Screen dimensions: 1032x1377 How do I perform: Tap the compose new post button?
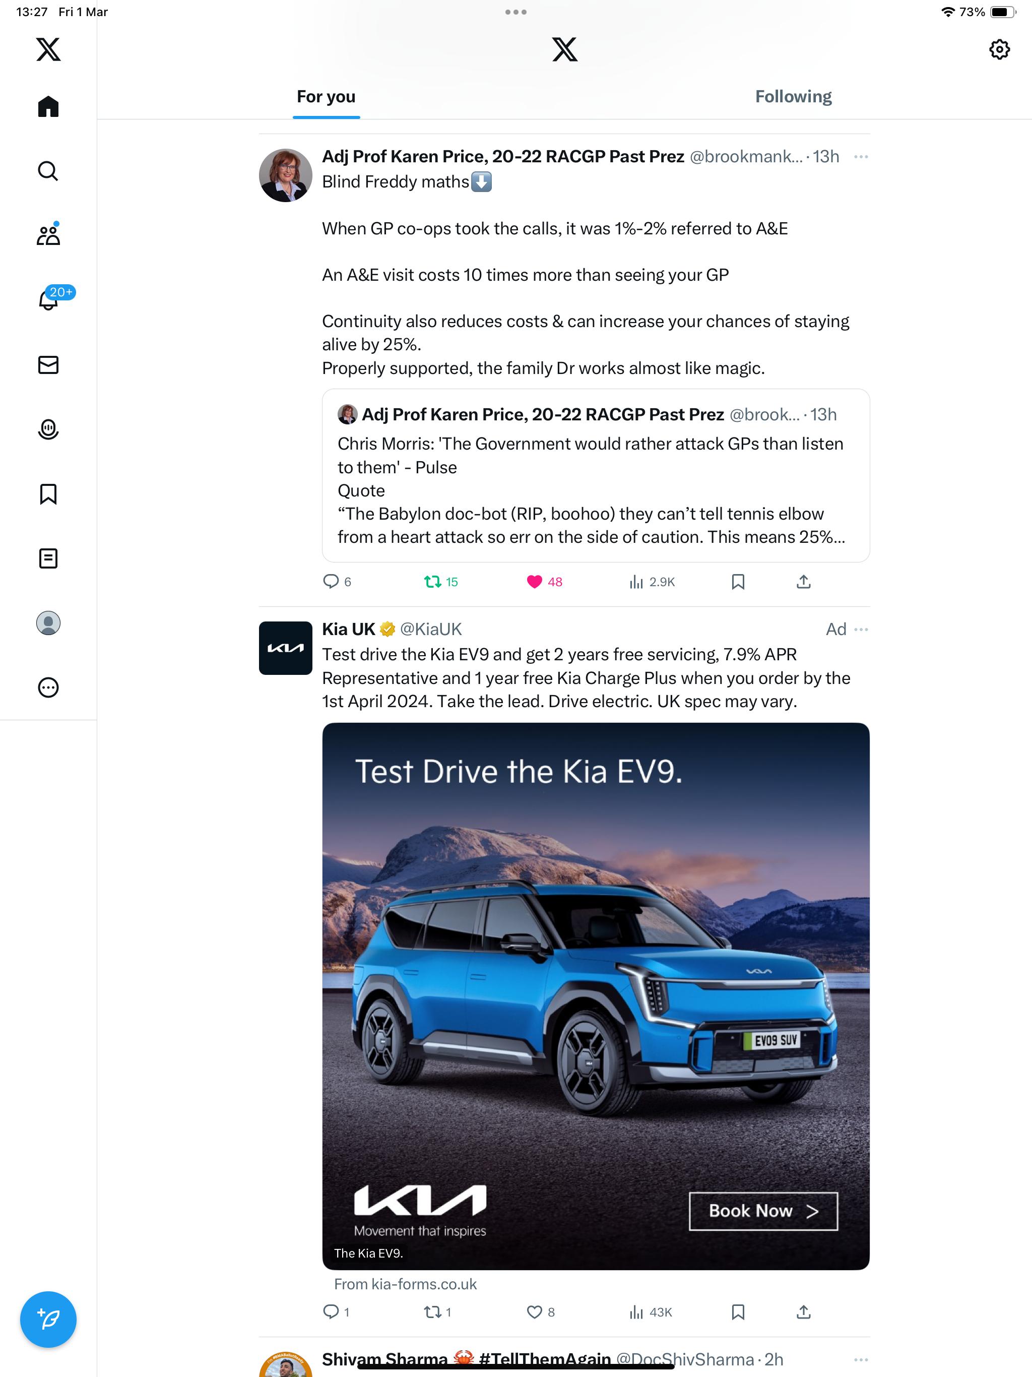click(x=48, y=1319)
